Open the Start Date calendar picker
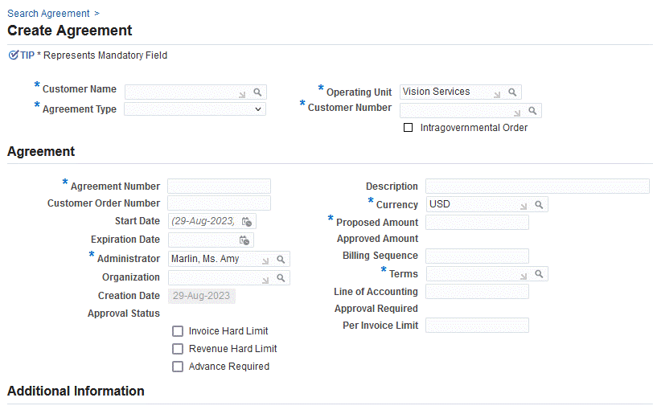This screenshot has height=410, width=653. [x=247, y=221]
